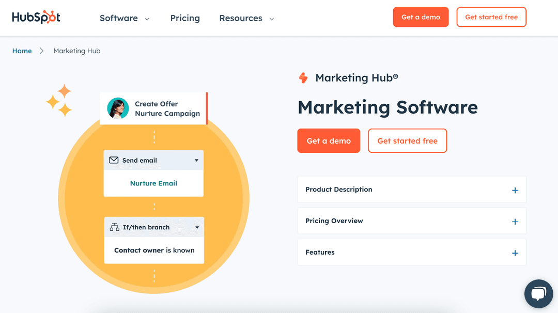Image resolution: width=558 pixels, height=313 pixels.
Task: Click the contact avatar in Create Offer card
Action: point(118,108)
